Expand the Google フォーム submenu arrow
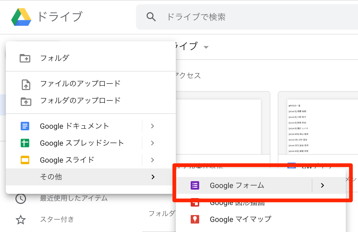Screen dimensions: 358x232 point(322,185)
